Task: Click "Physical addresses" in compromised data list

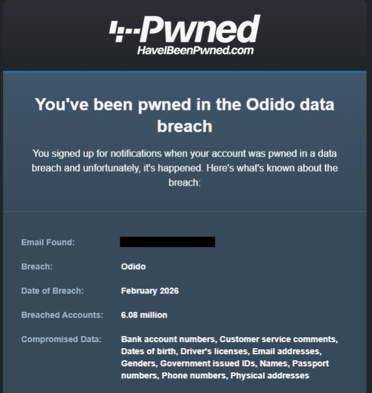Action: [269, 376]
